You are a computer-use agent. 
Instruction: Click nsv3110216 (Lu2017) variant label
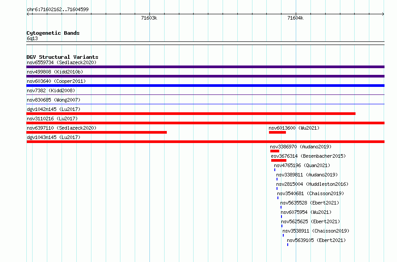[x=52, y=119]
